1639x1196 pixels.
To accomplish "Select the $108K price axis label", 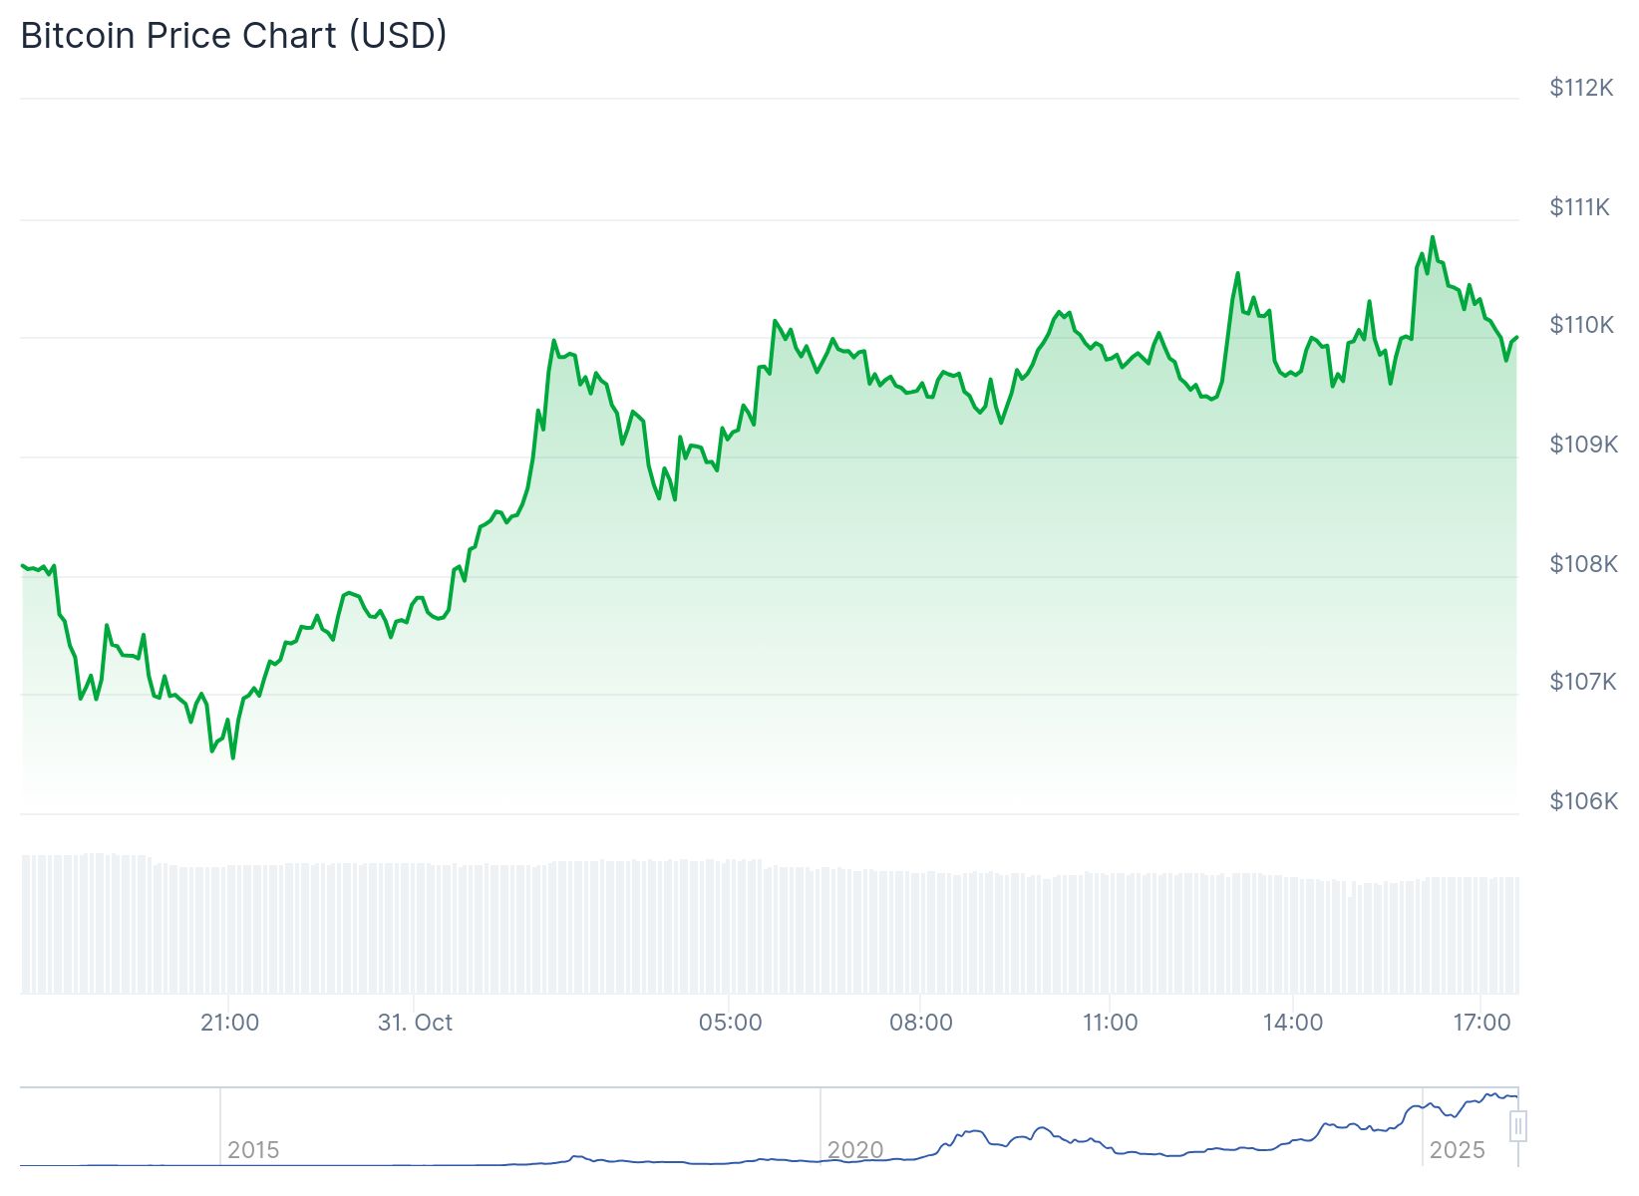I will point(1582,564).
